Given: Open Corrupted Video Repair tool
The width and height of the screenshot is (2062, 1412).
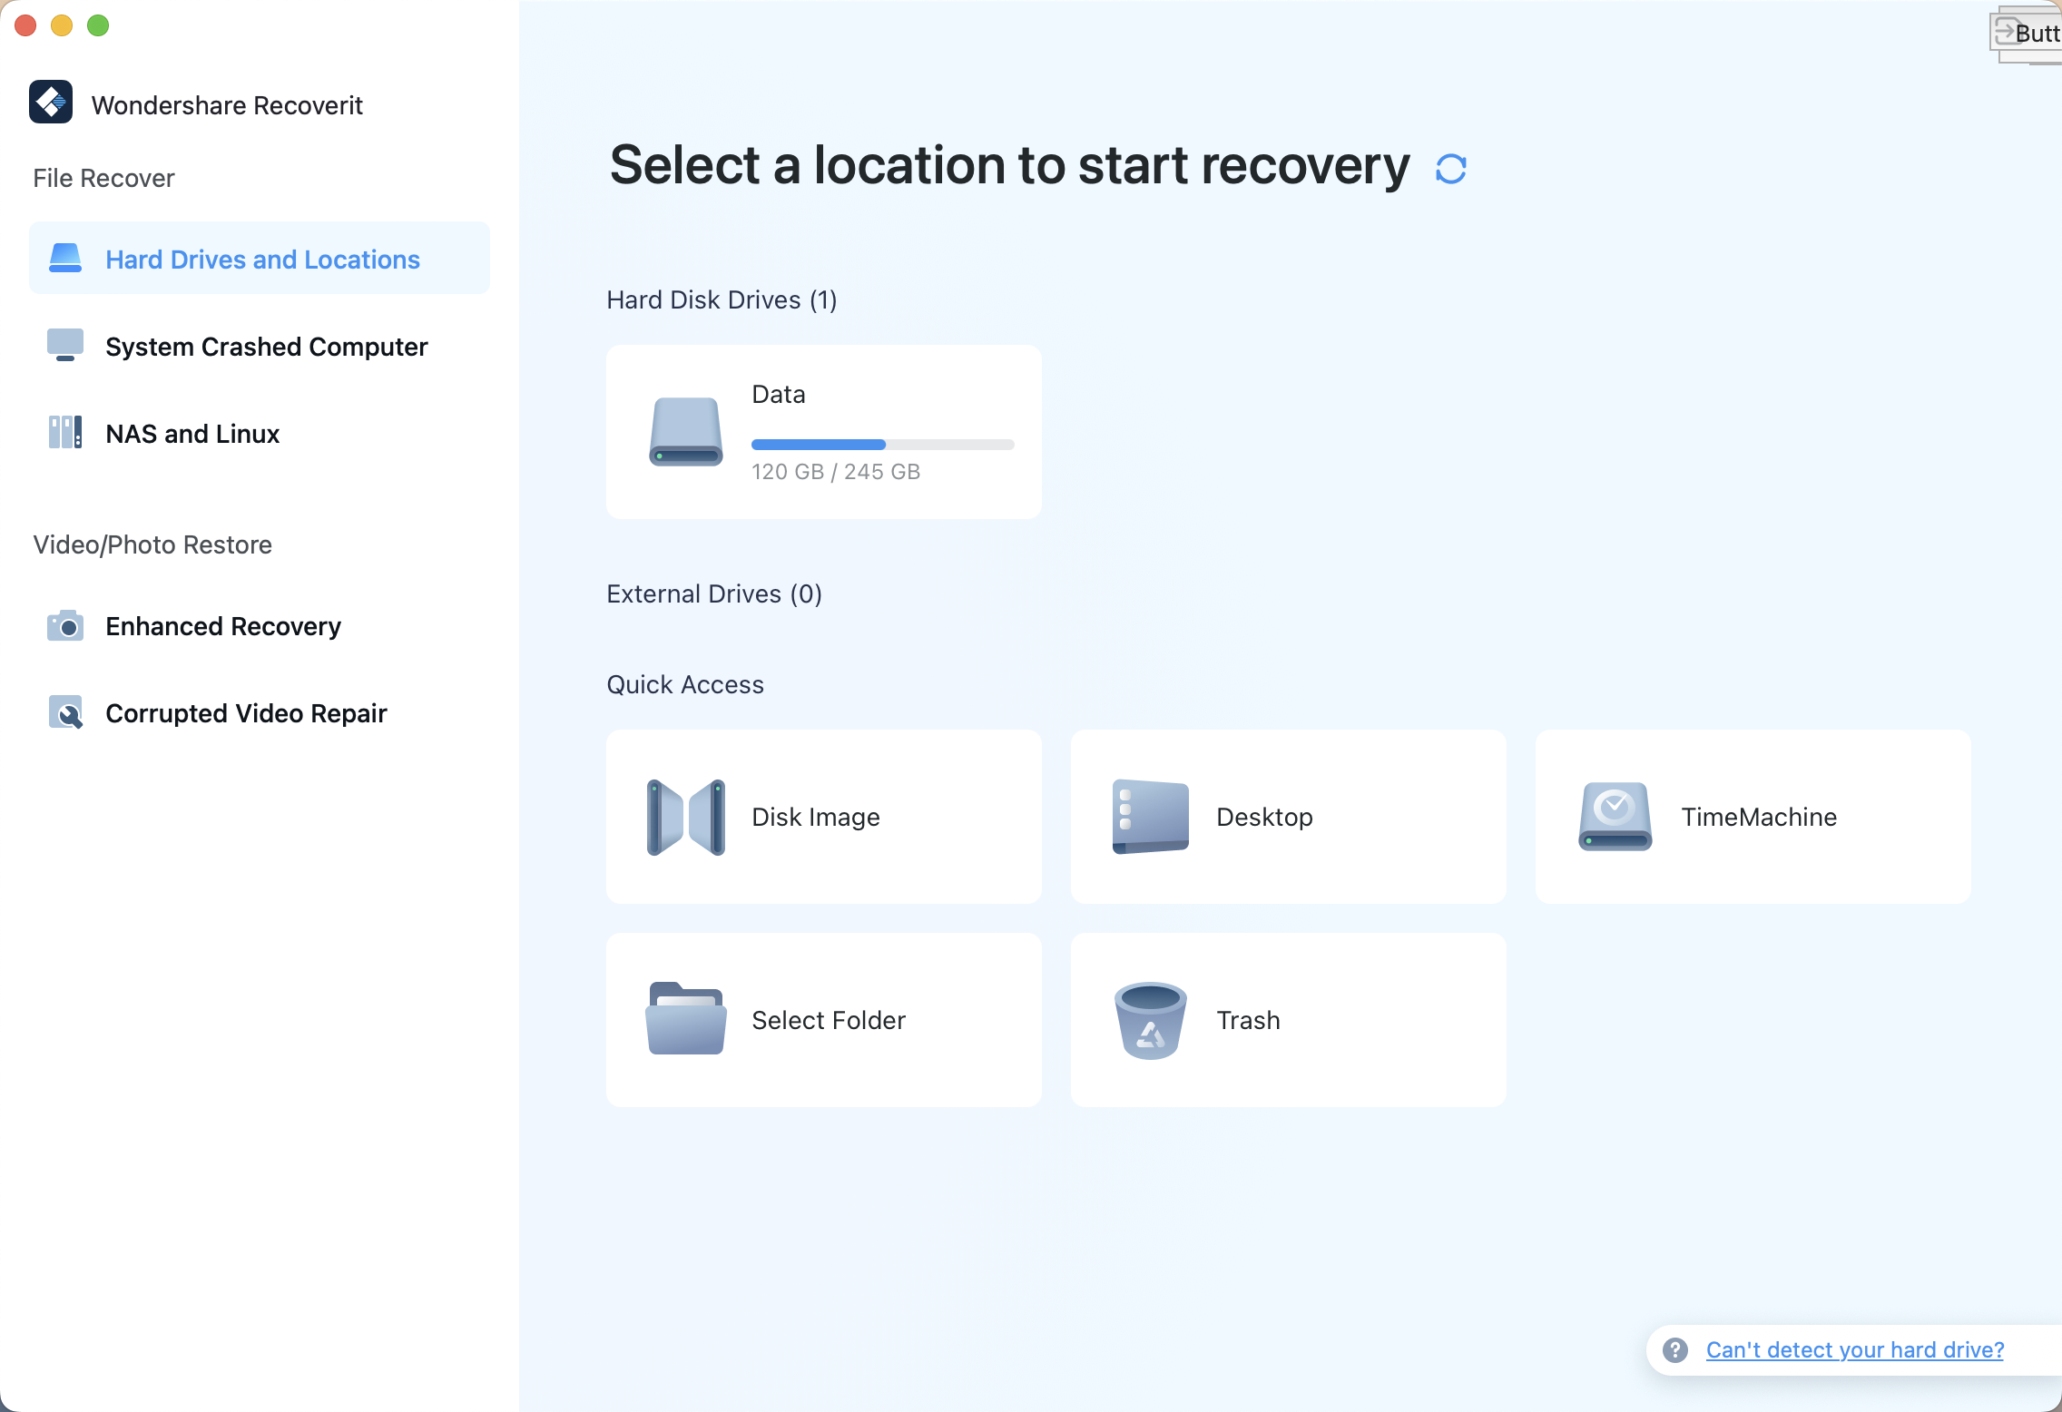Looking at the screenshot, I should (260, 712).
